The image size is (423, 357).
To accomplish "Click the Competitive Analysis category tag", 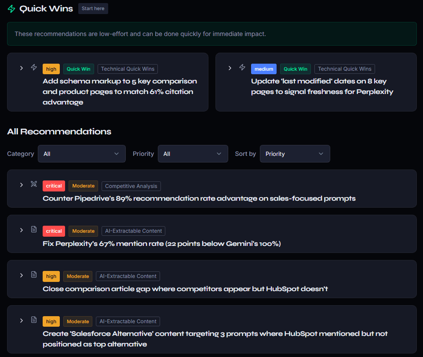I will pos(131,186).
